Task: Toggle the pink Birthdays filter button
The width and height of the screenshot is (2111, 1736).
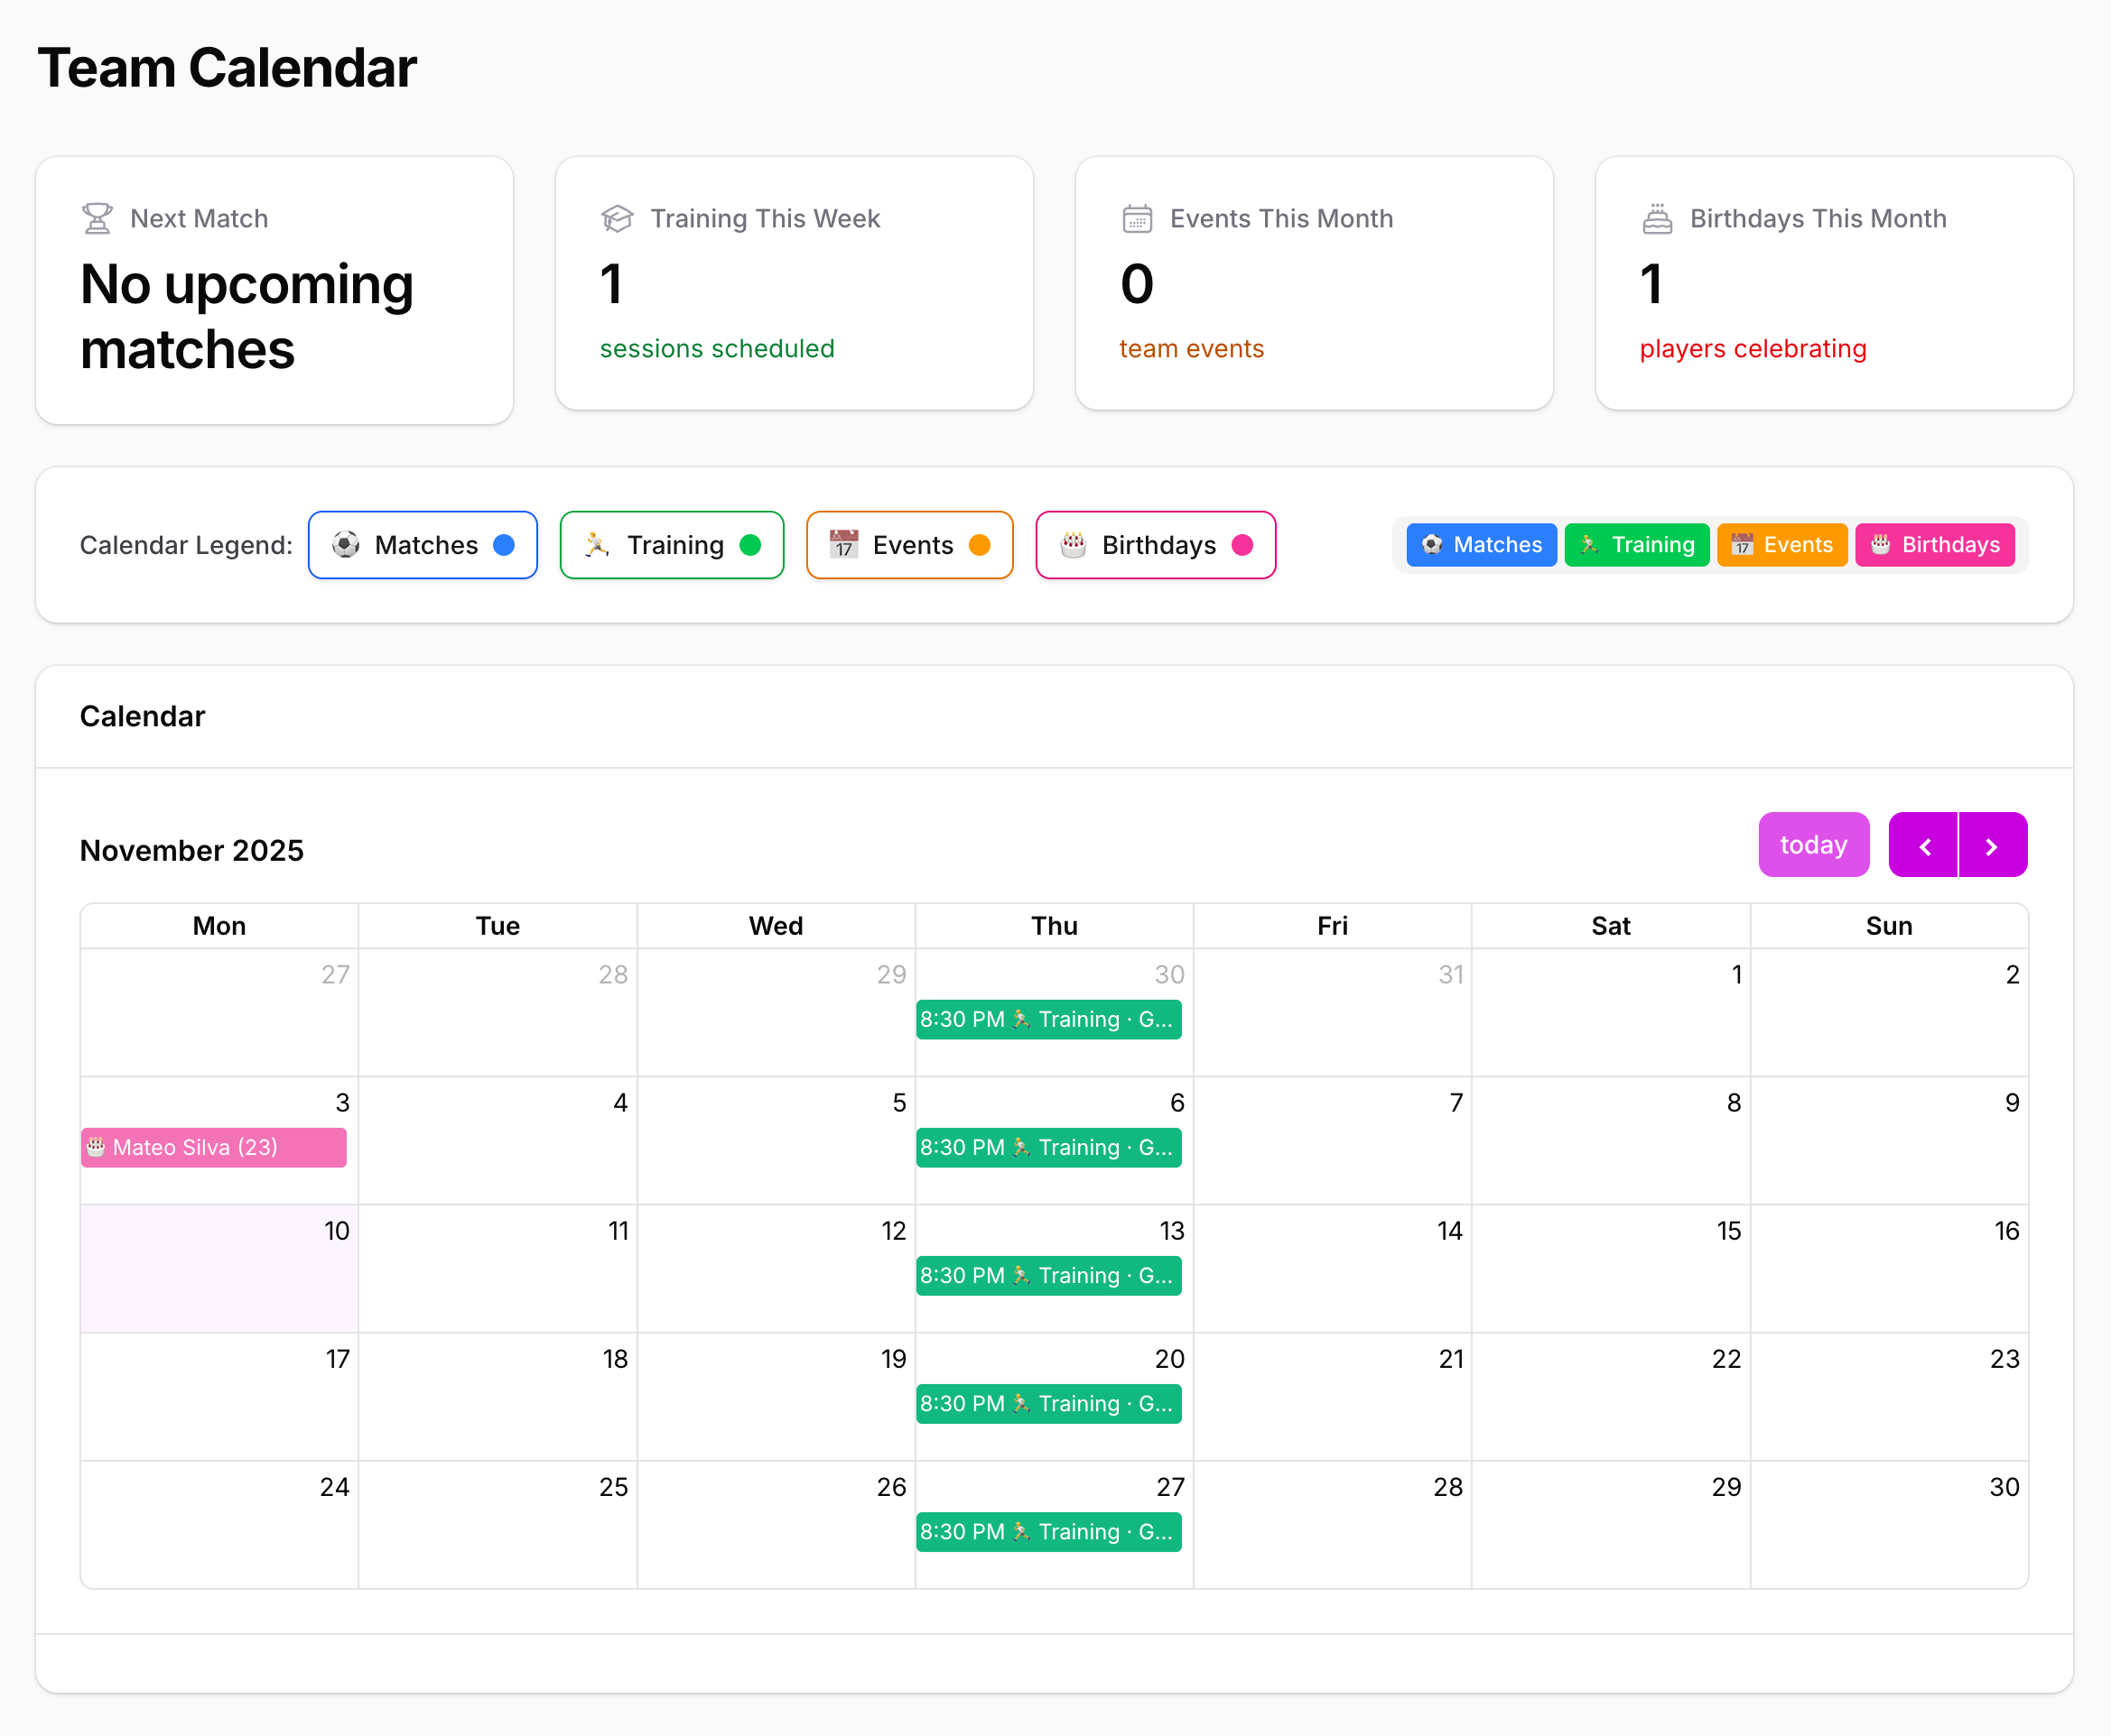Action: tap(1934, 545)
